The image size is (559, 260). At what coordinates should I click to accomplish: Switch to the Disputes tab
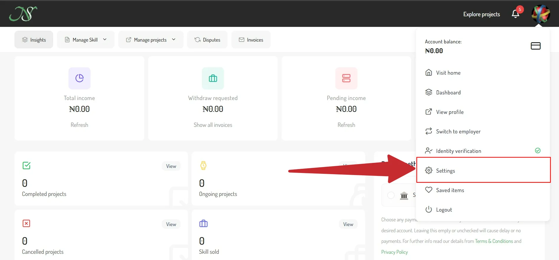[207, 40]
